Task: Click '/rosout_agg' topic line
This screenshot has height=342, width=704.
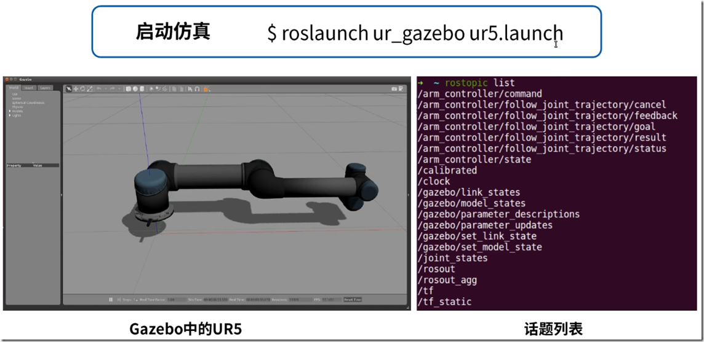Action: [x=447, y=280]
